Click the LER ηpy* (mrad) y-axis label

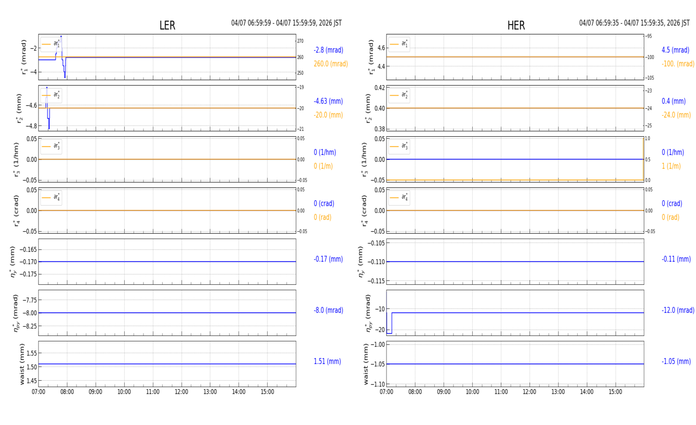16,313
